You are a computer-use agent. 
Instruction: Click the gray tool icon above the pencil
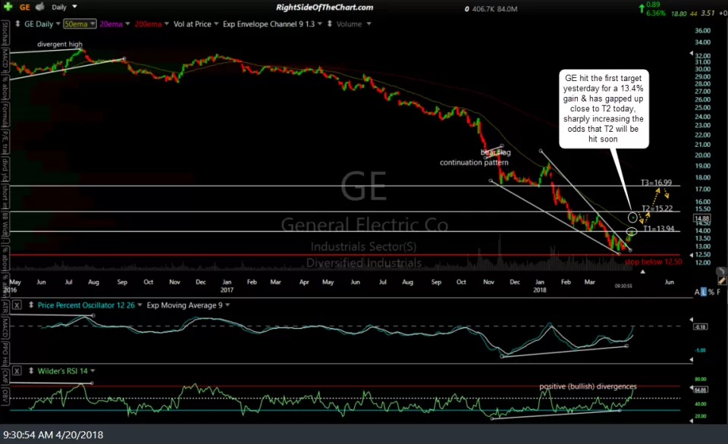click(720, 271)
